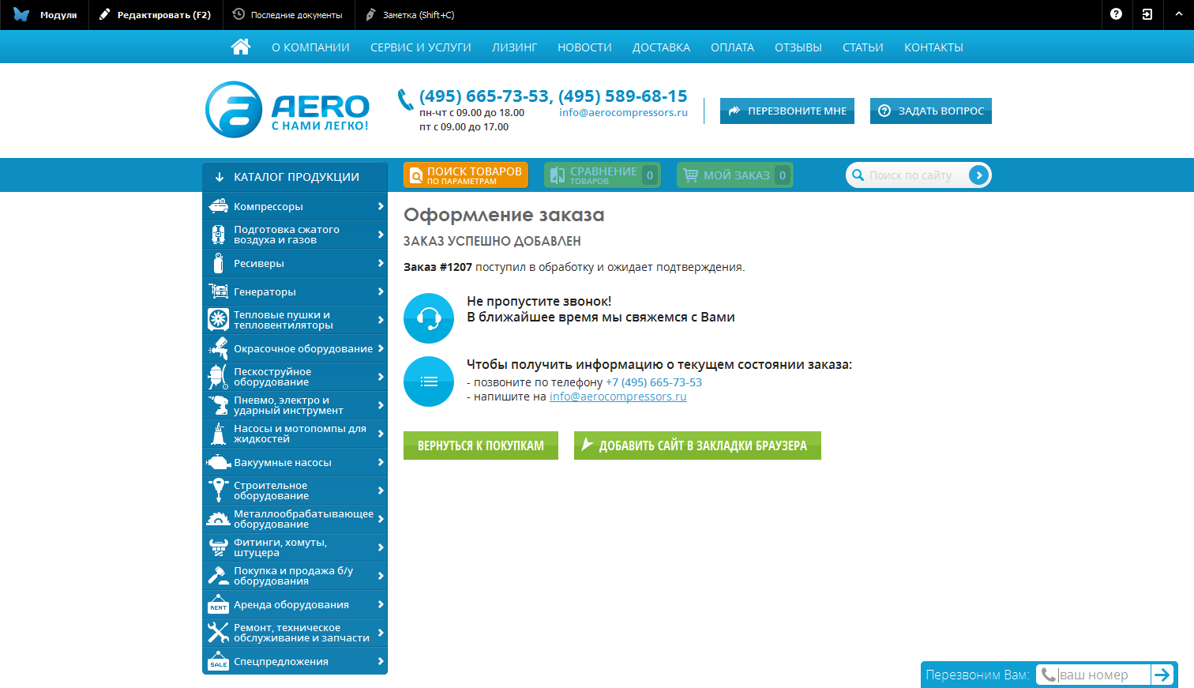Expand the Аренда оборудования chevron

coord(381,604)
